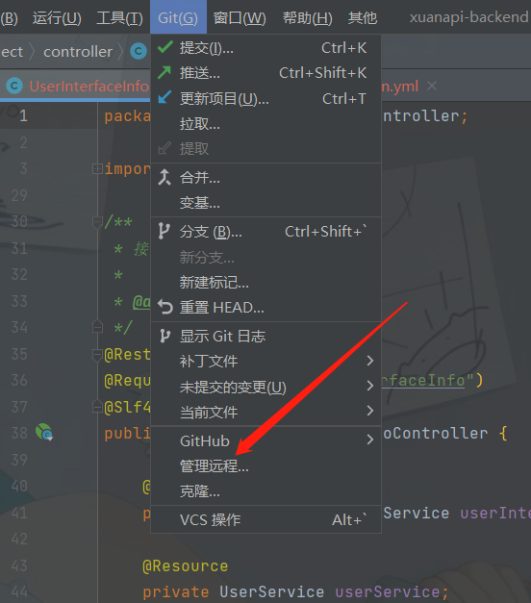The width and height of the screenshot is (531, 603).
Task: Click the Spring bean gutter icon on line 38
Action: tap(44, 432)
